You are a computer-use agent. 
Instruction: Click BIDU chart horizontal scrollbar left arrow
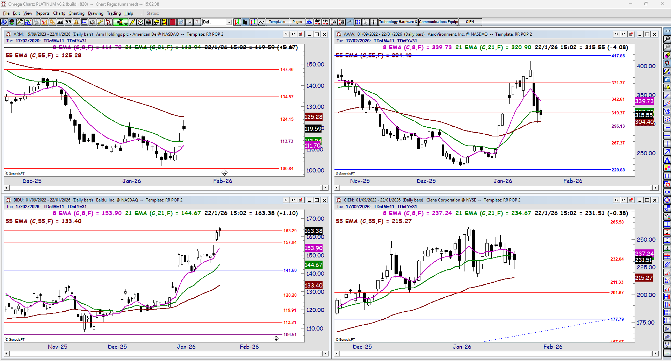tap(7, 354)
